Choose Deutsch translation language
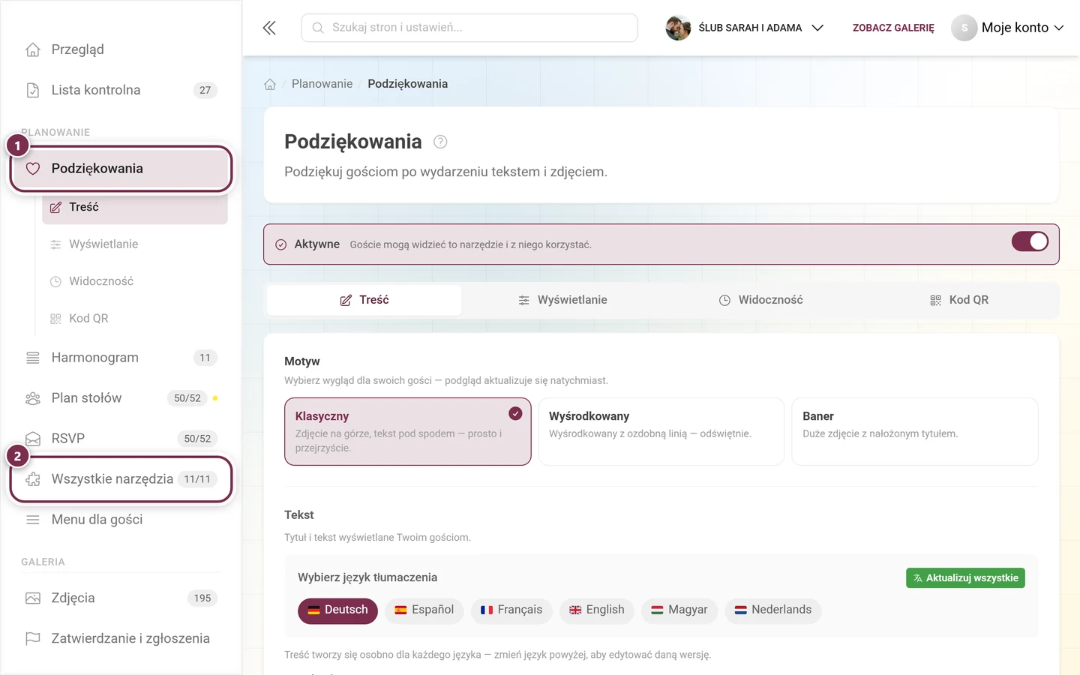The image size is (1080, 675). tap(337, 610)
